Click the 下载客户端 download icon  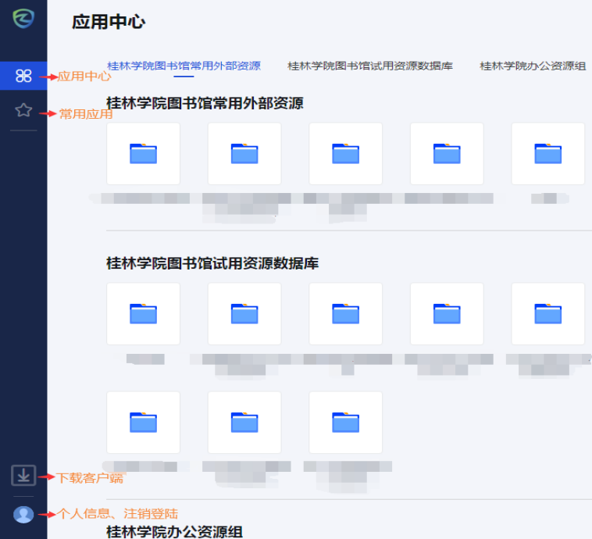coord(23,475)
